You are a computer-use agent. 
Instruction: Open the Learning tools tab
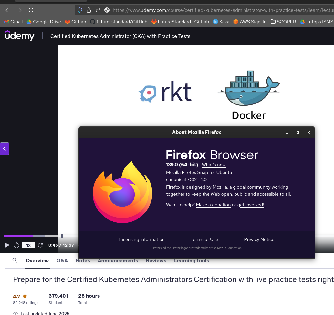[192, 261]
